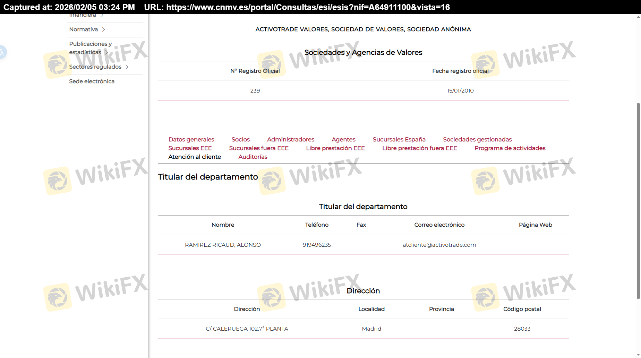
Task: Open the Socios tab
Action: 240,139
